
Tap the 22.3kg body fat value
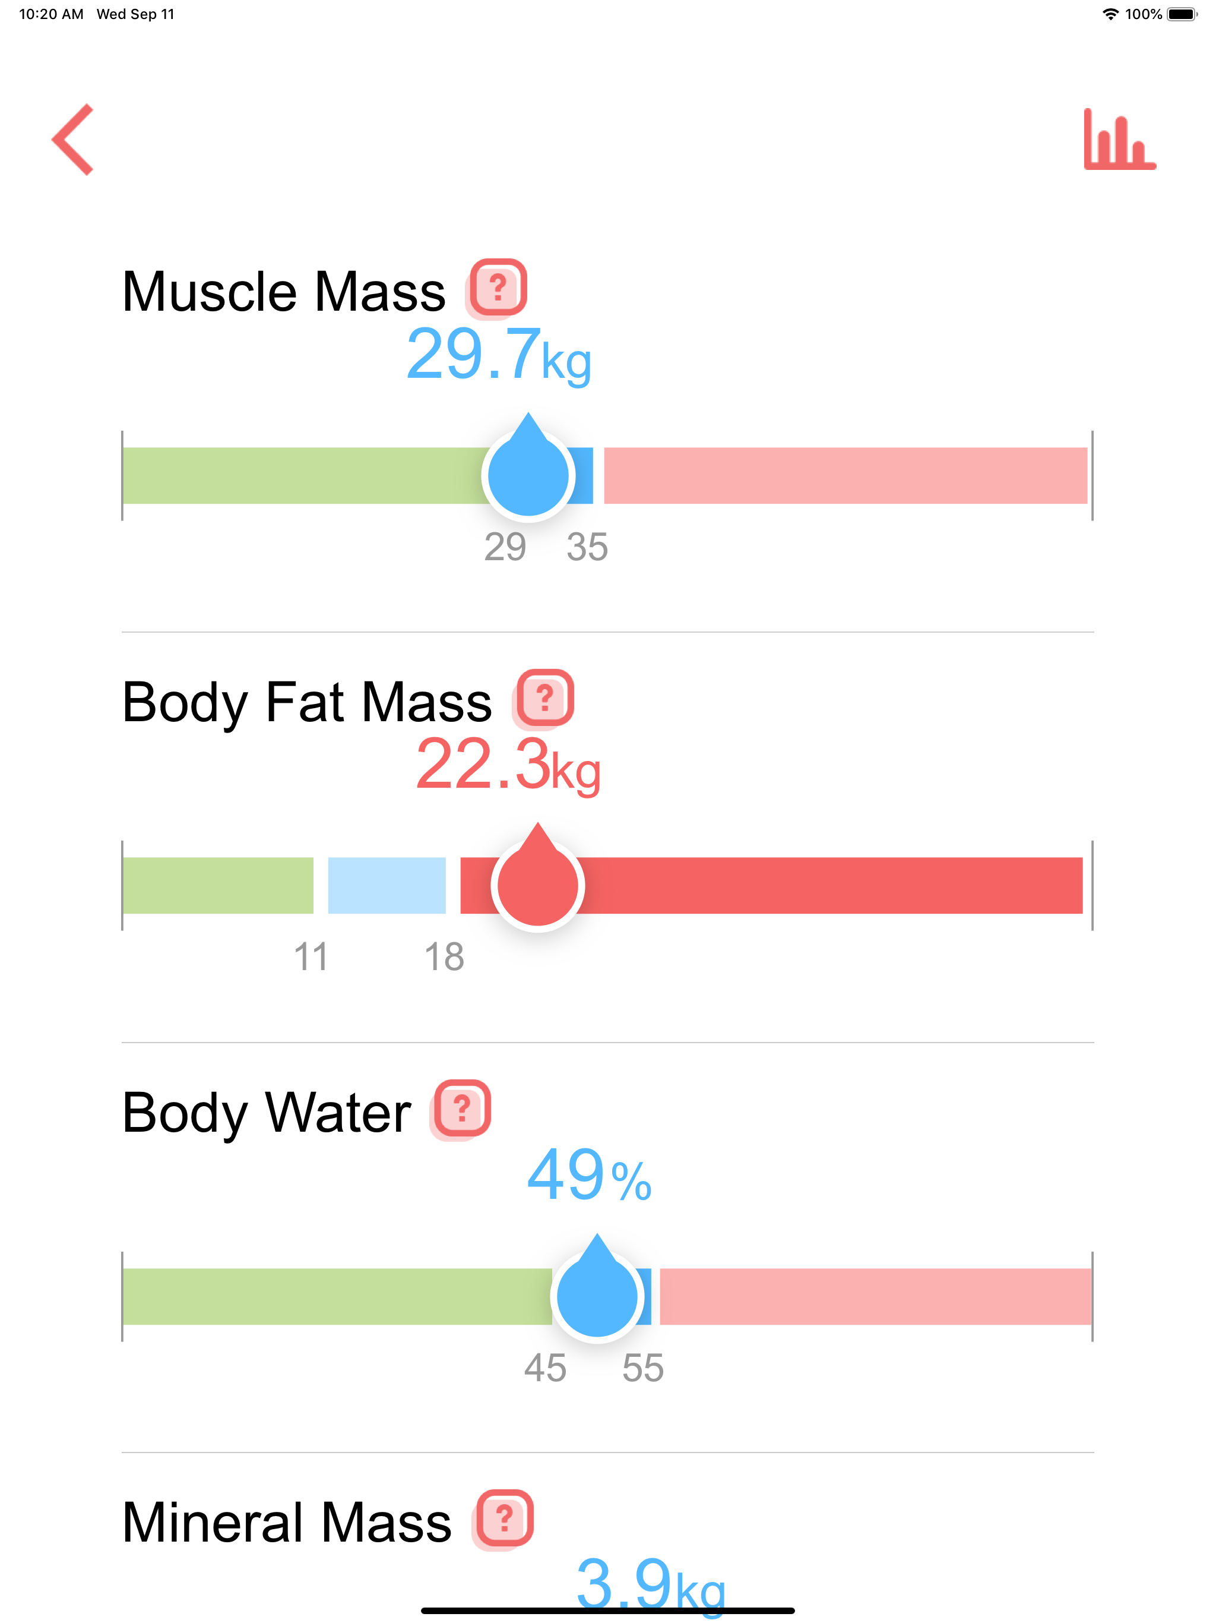508,766
